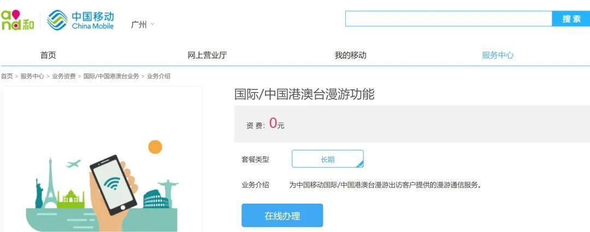The width and height of the screenshot is (590, 232).
Task: Click the 'and 和' brand logo
Action: [17, 20]
